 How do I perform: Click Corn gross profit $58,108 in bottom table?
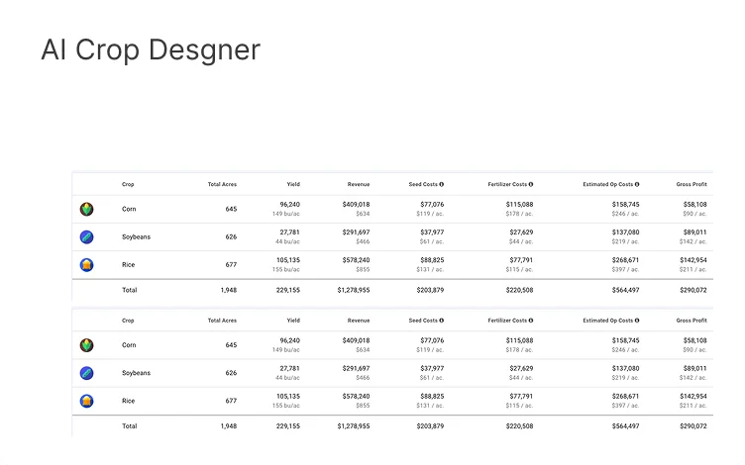click(x=695, y=340)
